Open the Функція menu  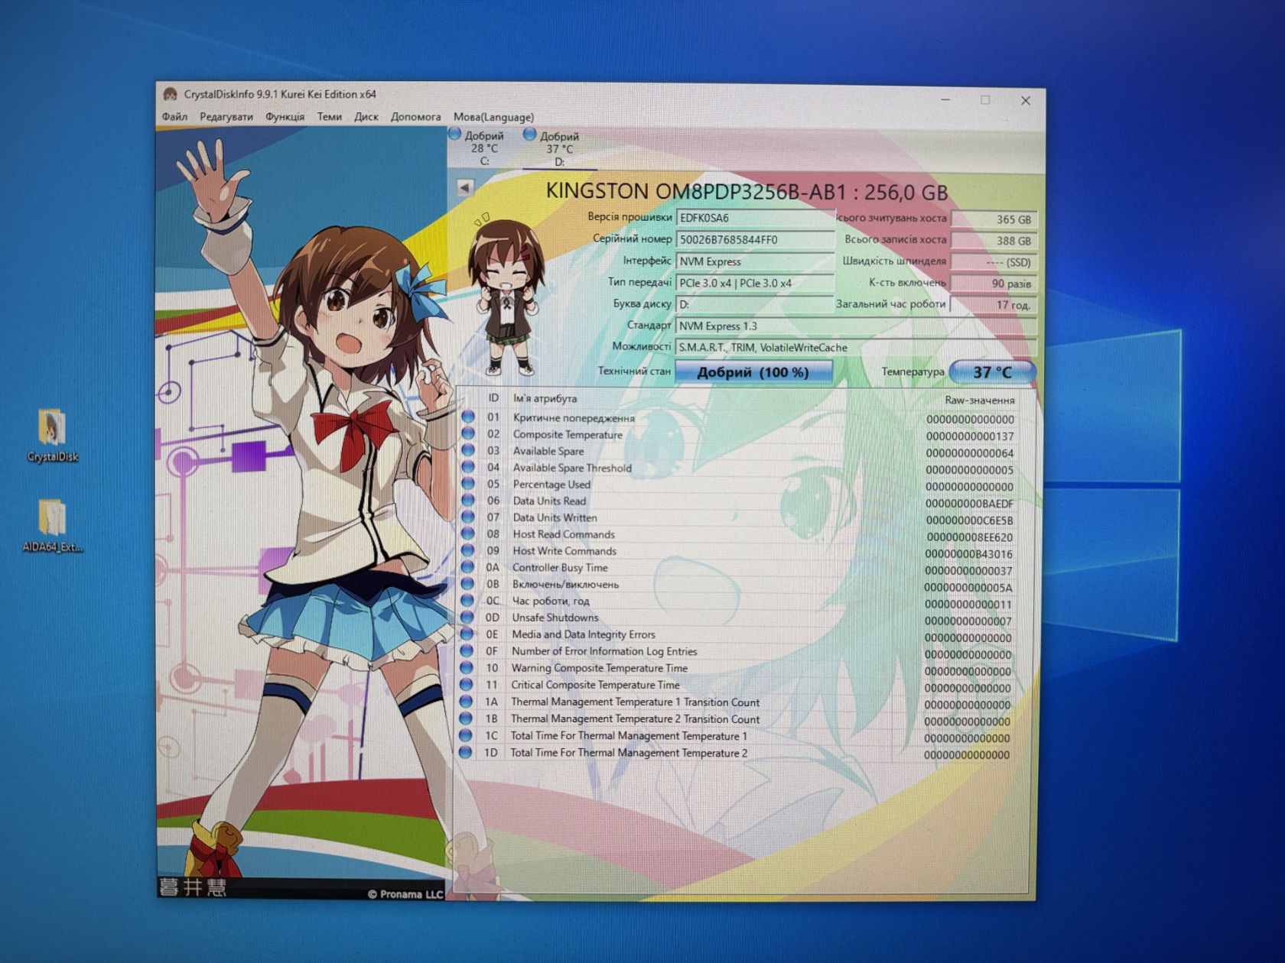pos(285,117)
